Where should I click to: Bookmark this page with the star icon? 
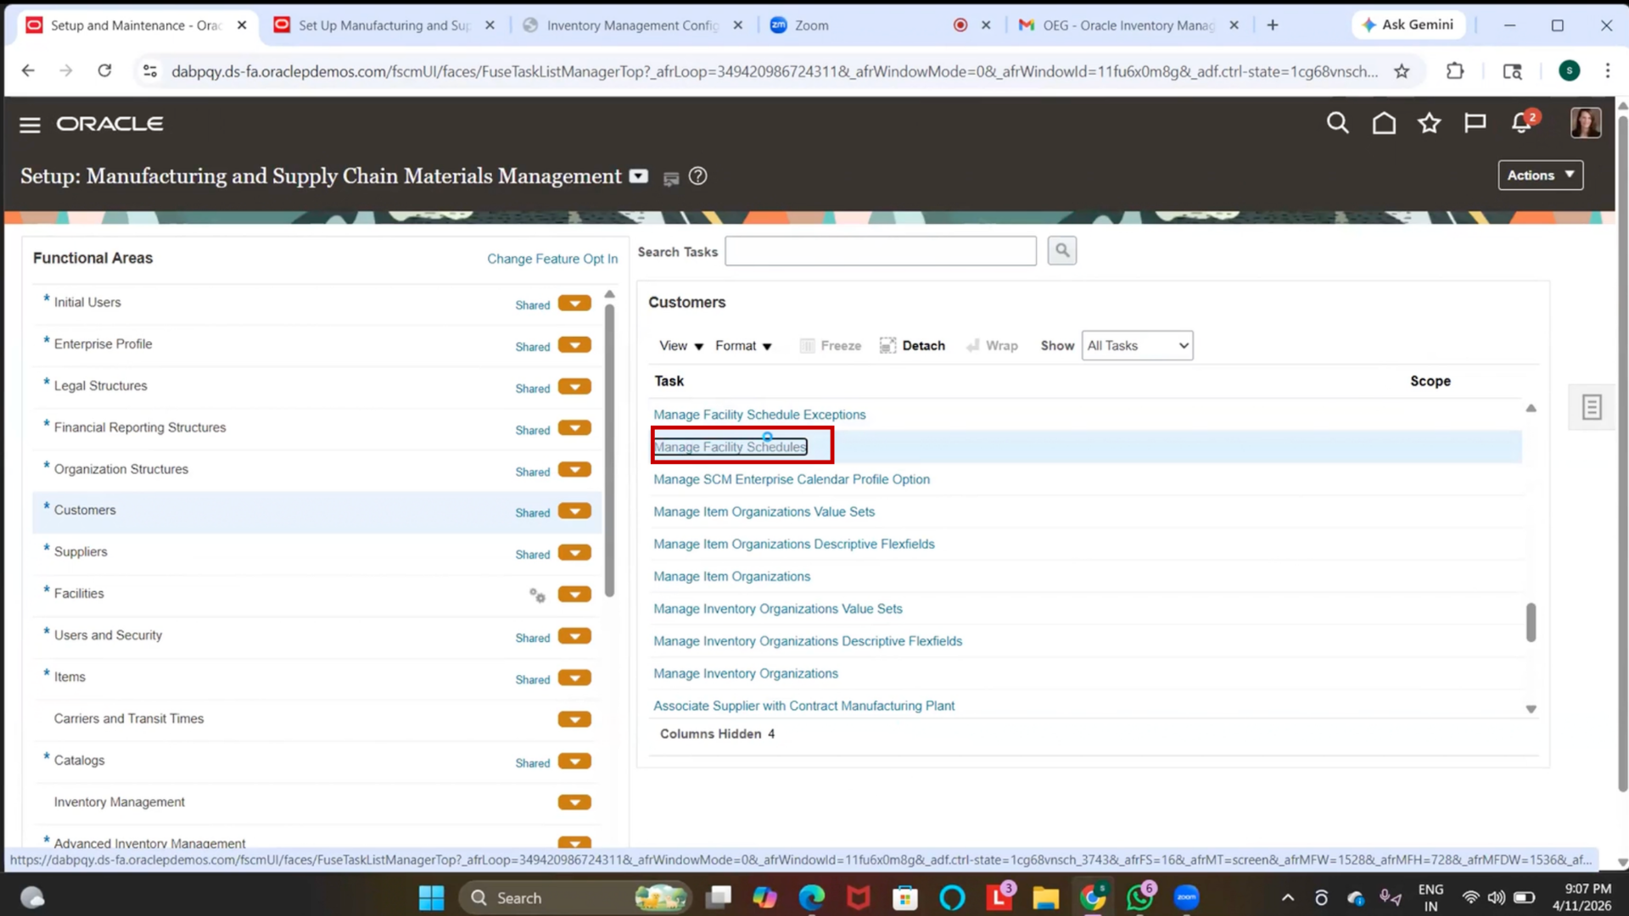coord(1402,71)
